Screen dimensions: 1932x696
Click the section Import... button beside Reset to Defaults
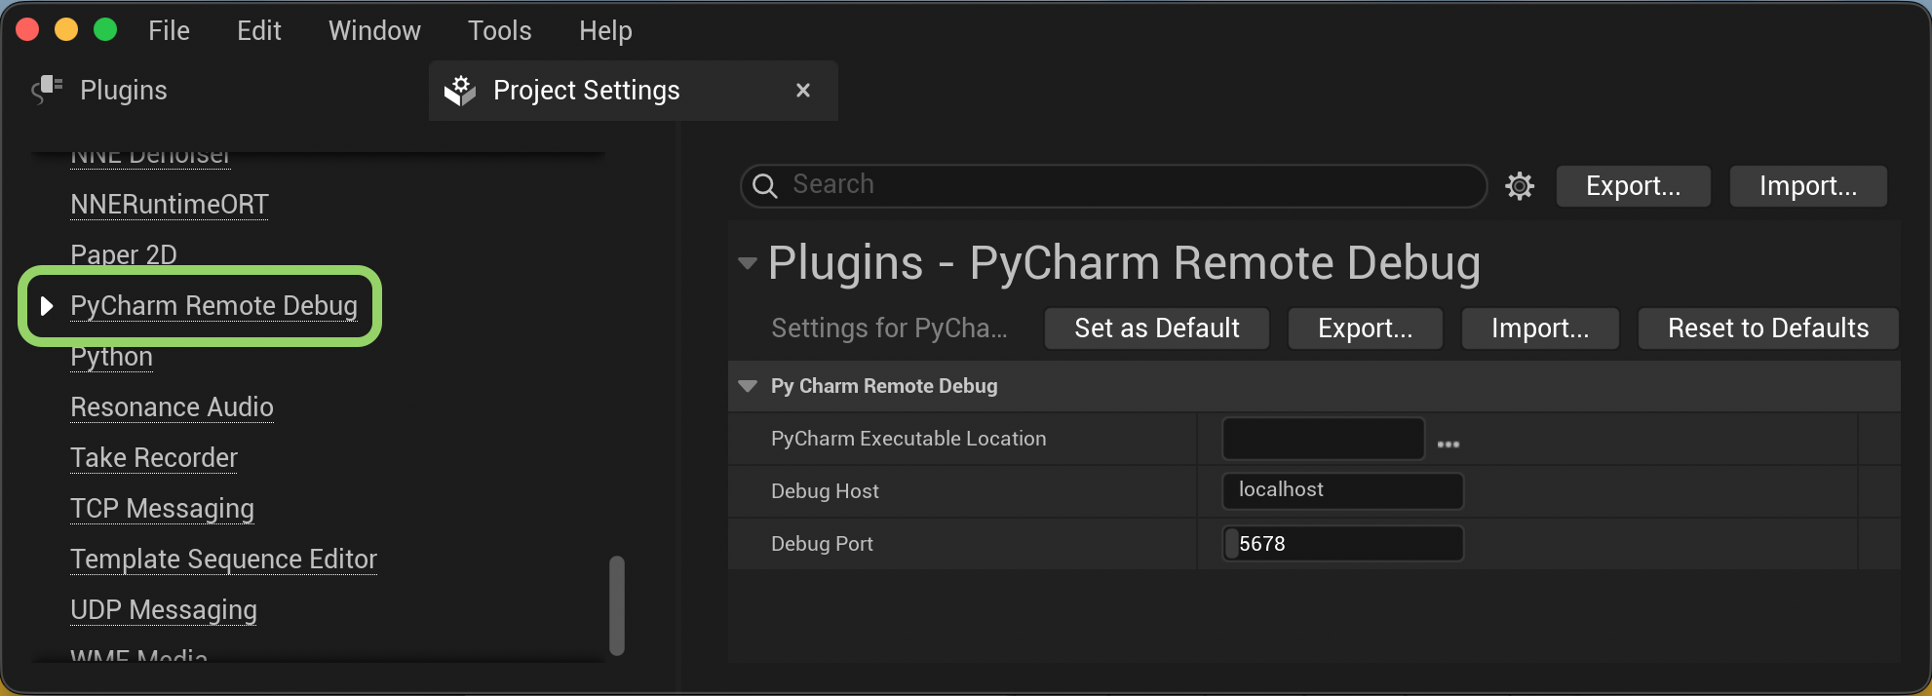pyautogui.click(x=1540, y=329)
